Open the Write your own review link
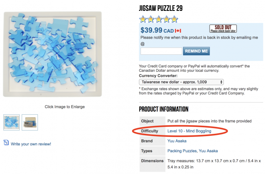 pos(31,144)
